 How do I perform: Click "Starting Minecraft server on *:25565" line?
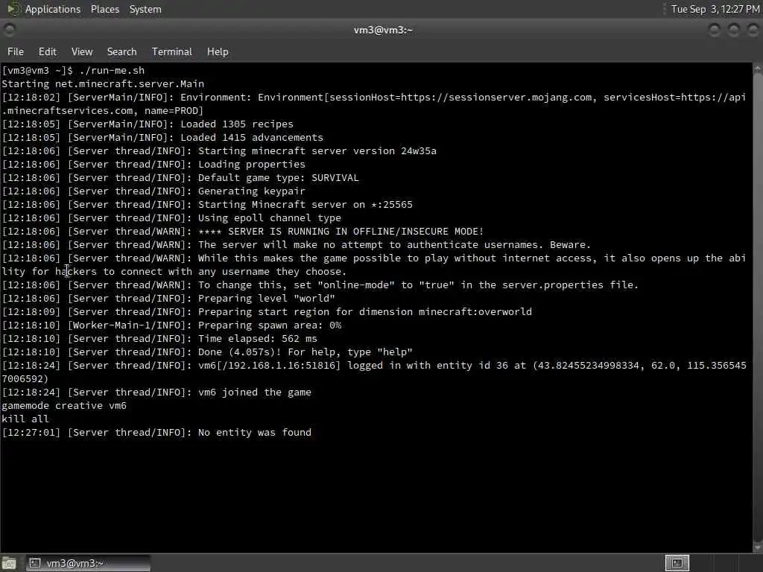pyautogui.click(x=207, y=205)
